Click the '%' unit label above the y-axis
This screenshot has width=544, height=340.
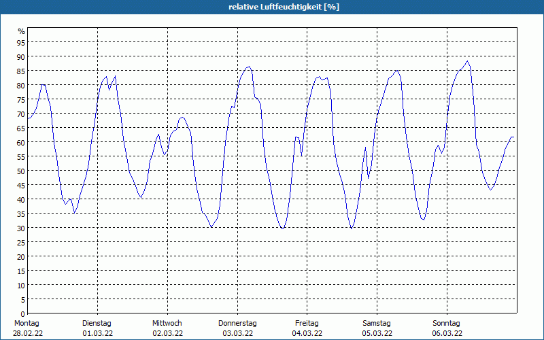(x=21, y=31)
